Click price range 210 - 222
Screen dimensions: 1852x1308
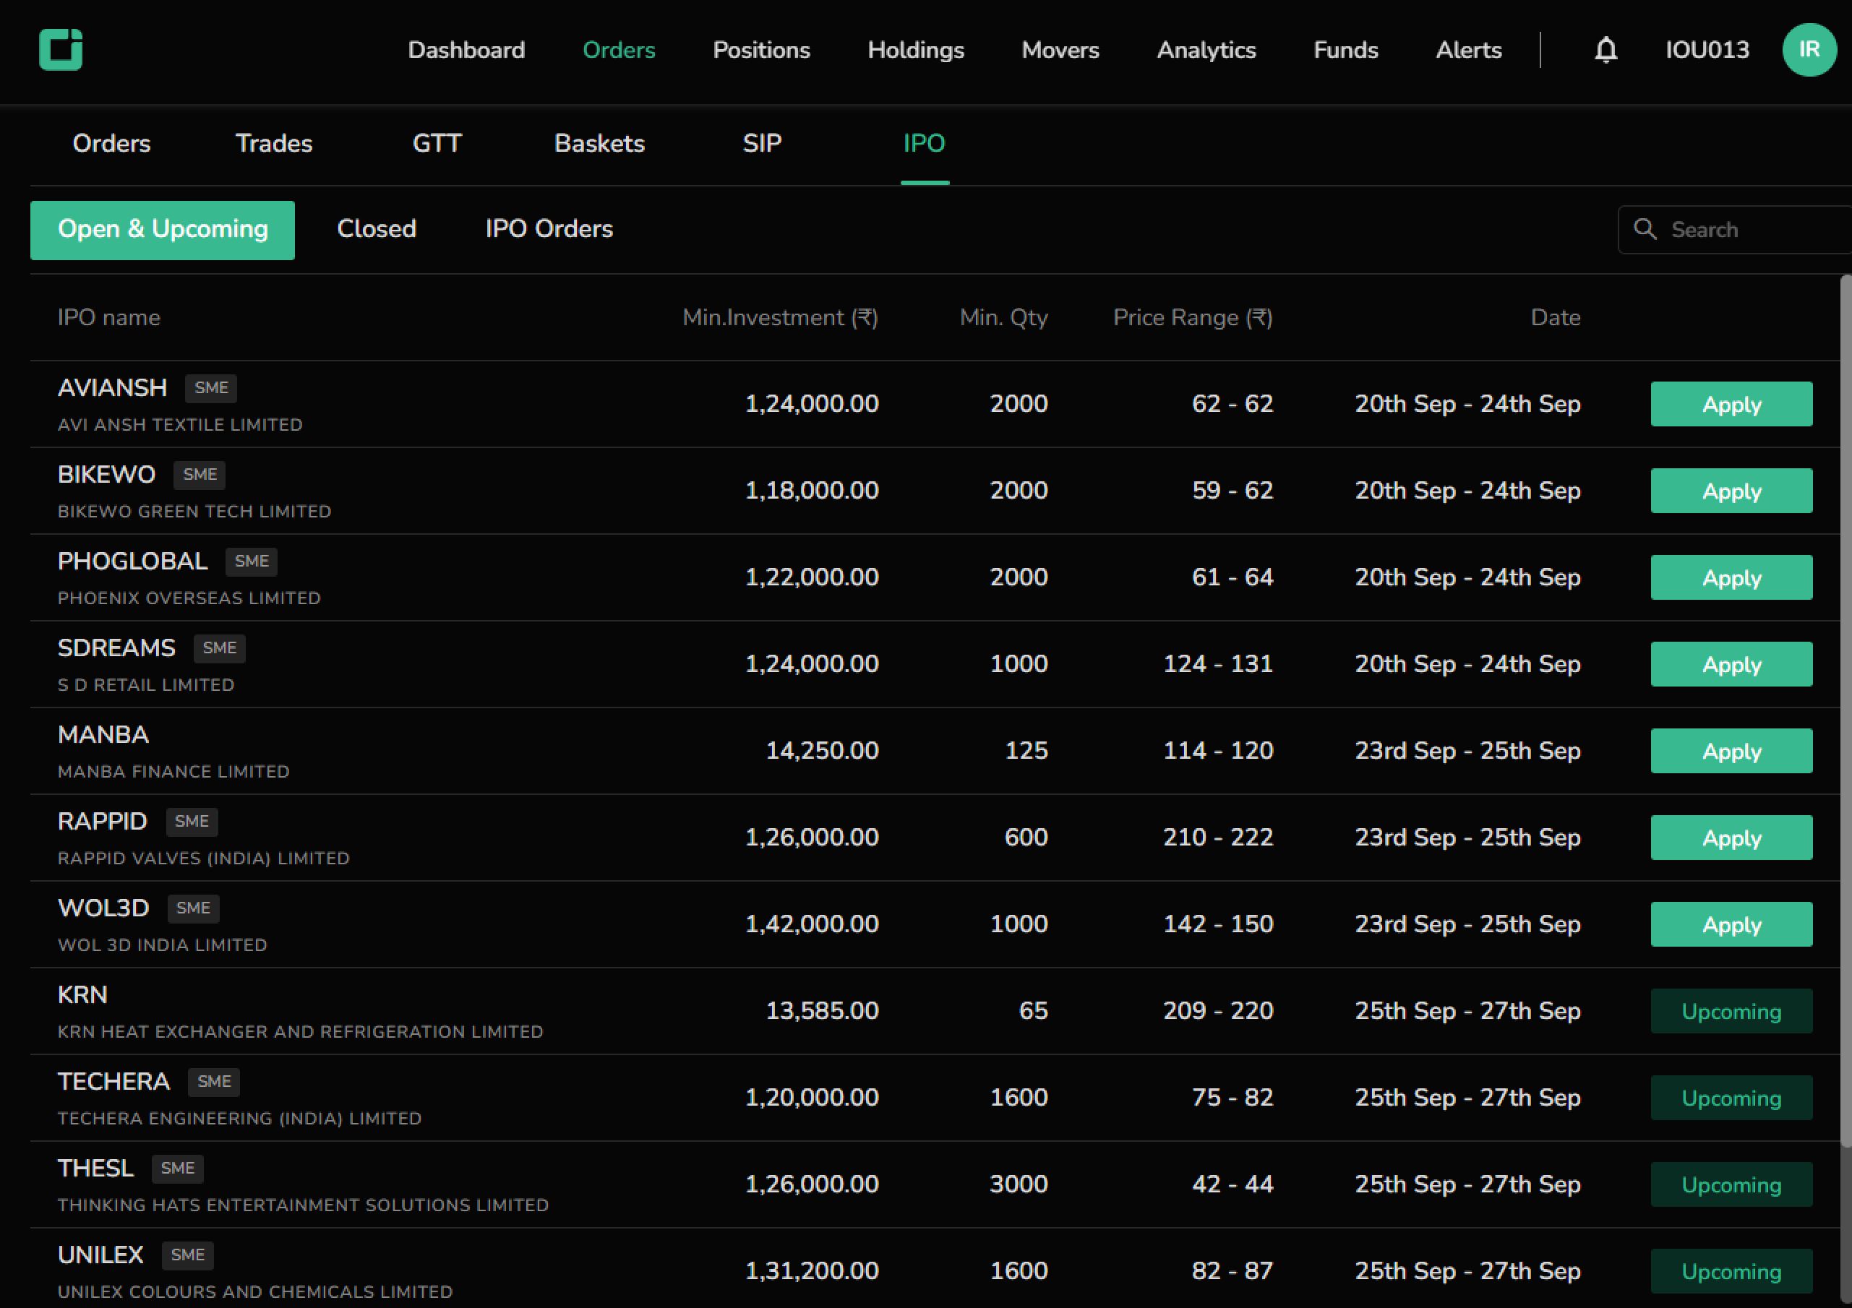point(1218,837)
